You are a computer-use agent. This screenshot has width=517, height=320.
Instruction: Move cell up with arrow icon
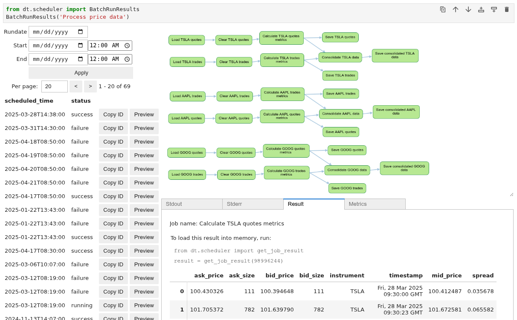point(456,9)
